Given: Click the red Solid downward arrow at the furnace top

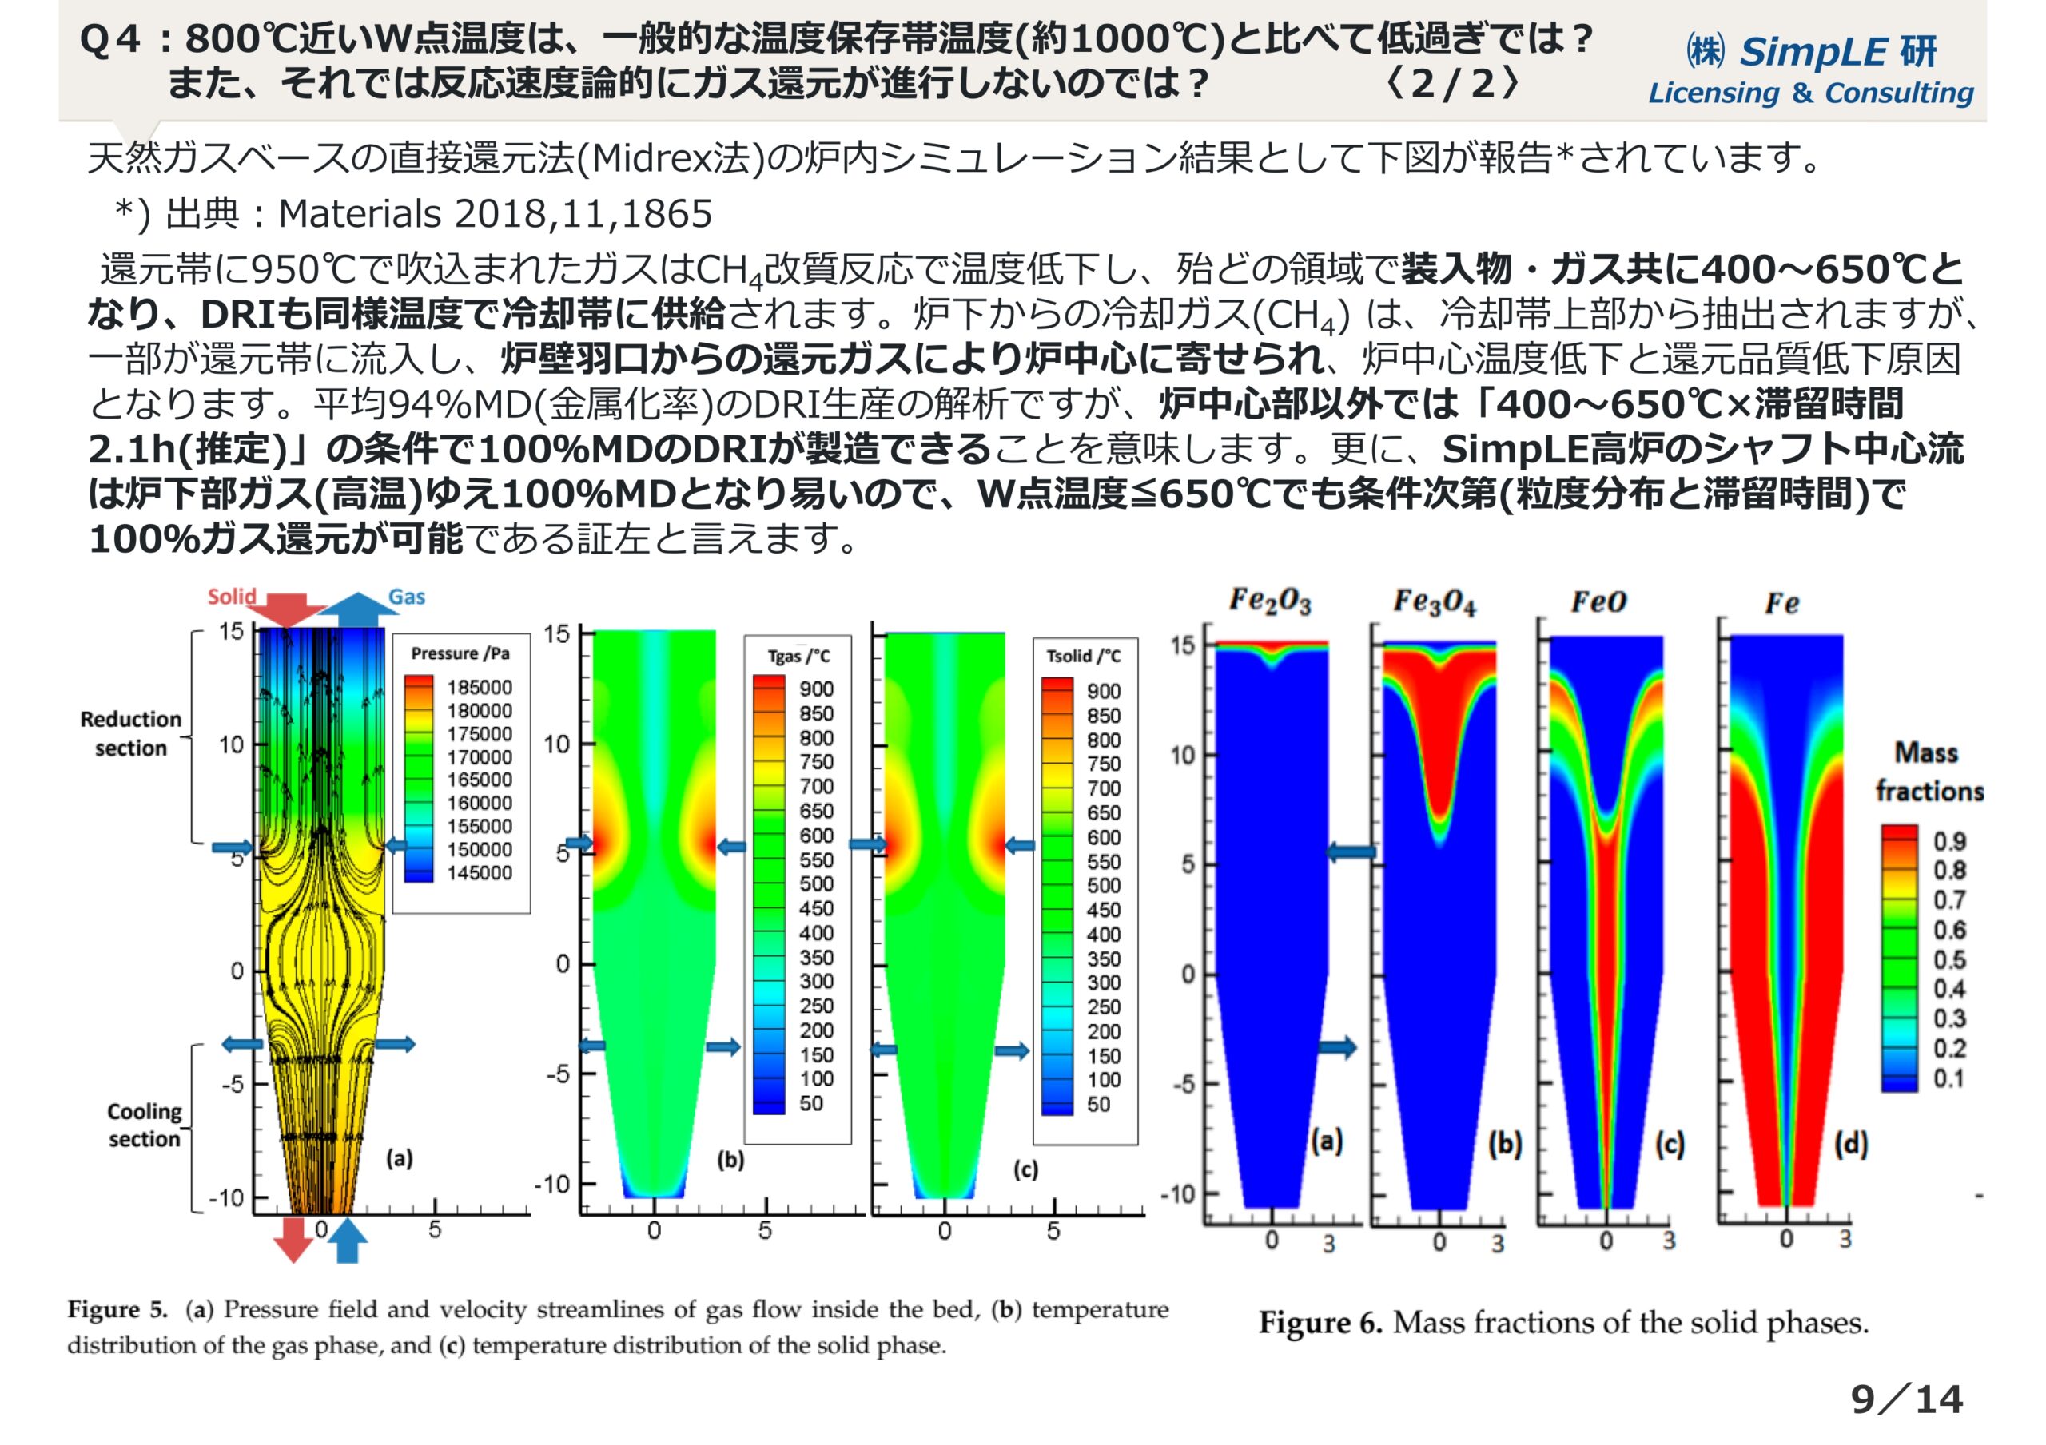Looking at the screenshot, I should pyautogui.click(x=287, y=611).
